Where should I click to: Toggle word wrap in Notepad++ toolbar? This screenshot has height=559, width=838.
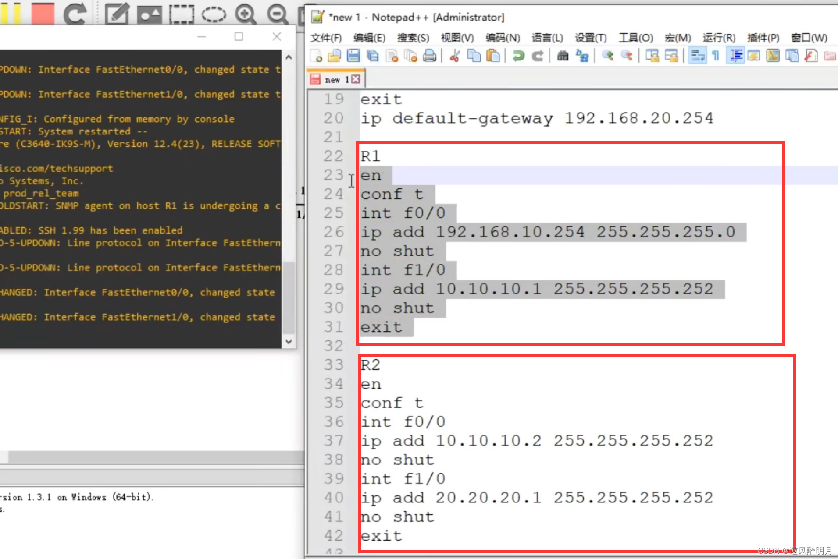click(697, 56)
